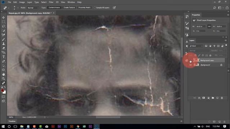Viewport: 230px width, 129px height.
Task: Open the tool preset picker arrow
Action: tap(9, 8)
